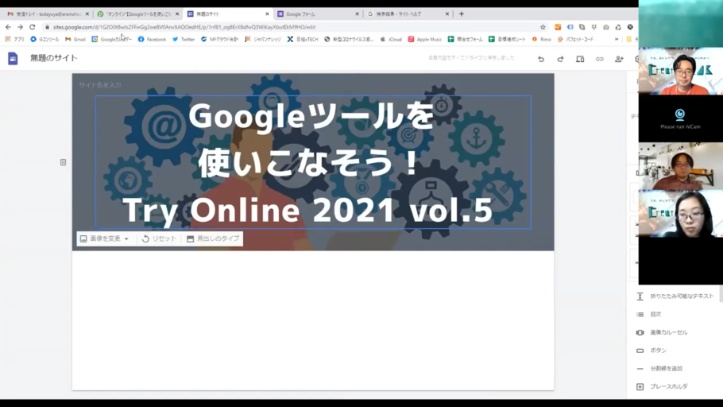Screen dimensions: 723x407
Task: Open the Twitter bookmark
Action: pyautogui.click(x=184, y=39)
